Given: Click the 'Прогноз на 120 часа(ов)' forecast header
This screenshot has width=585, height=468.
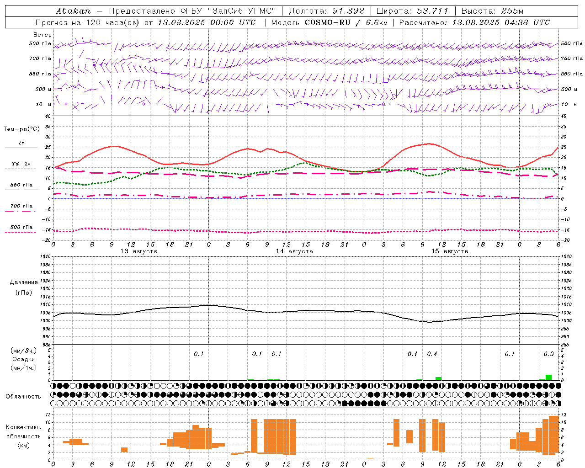Looking at the screenshot, I should tap(88, 22).
